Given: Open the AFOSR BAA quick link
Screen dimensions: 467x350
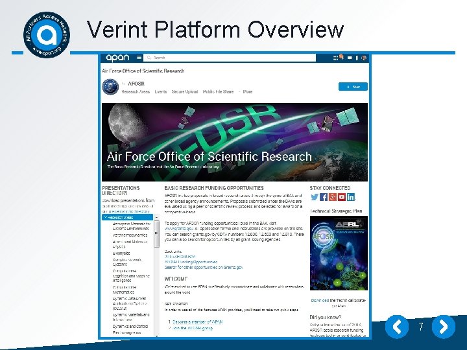Looking at the screenshot, I should coord(180,256).
